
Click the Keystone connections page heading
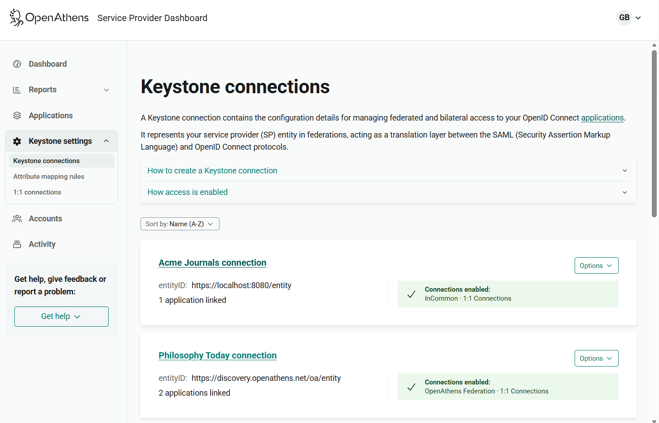(x=235, y=87)
